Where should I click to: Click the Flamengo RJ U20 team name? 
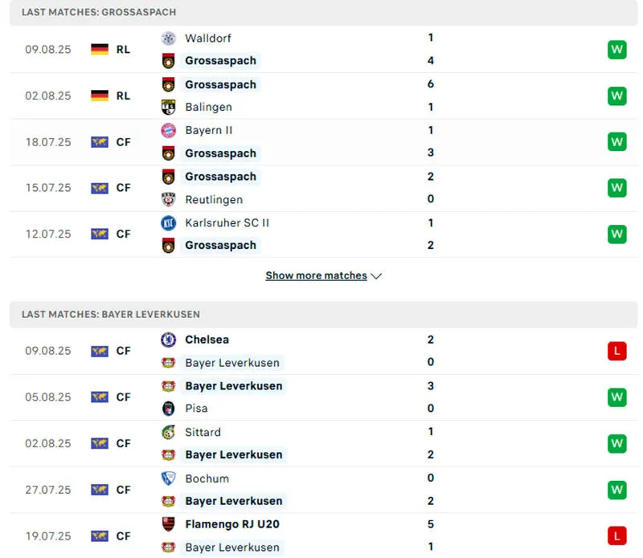point(232,524)
